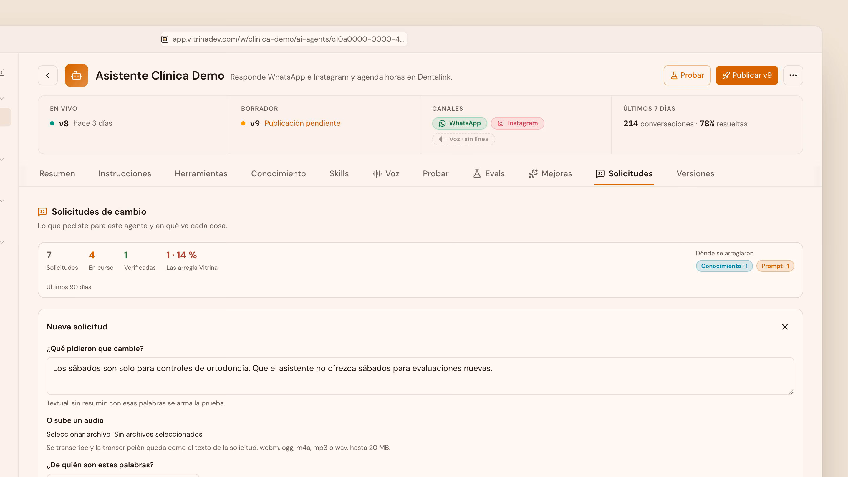
Task: Click the 214 conversaciones metric
Action: pos(658,124)
